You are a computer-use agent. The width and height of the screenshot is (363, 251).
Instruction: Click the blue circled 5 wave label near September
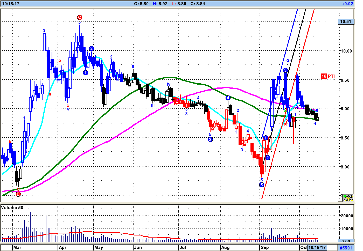tap(262, 185)
